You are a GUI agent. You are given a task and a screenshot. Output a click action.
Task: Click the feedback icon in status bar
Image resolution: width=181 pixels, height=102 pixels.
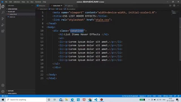175,96
